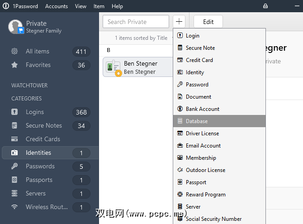Click the Passports icon in sidebar
Viewport: 303px width, 224px height.
(14, 180)
